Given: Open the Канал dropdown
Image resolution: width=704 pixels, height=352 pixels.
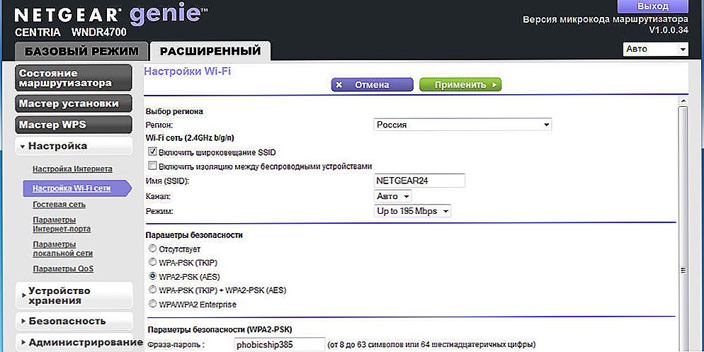Looking at the screenshot, I should (392, 196).
